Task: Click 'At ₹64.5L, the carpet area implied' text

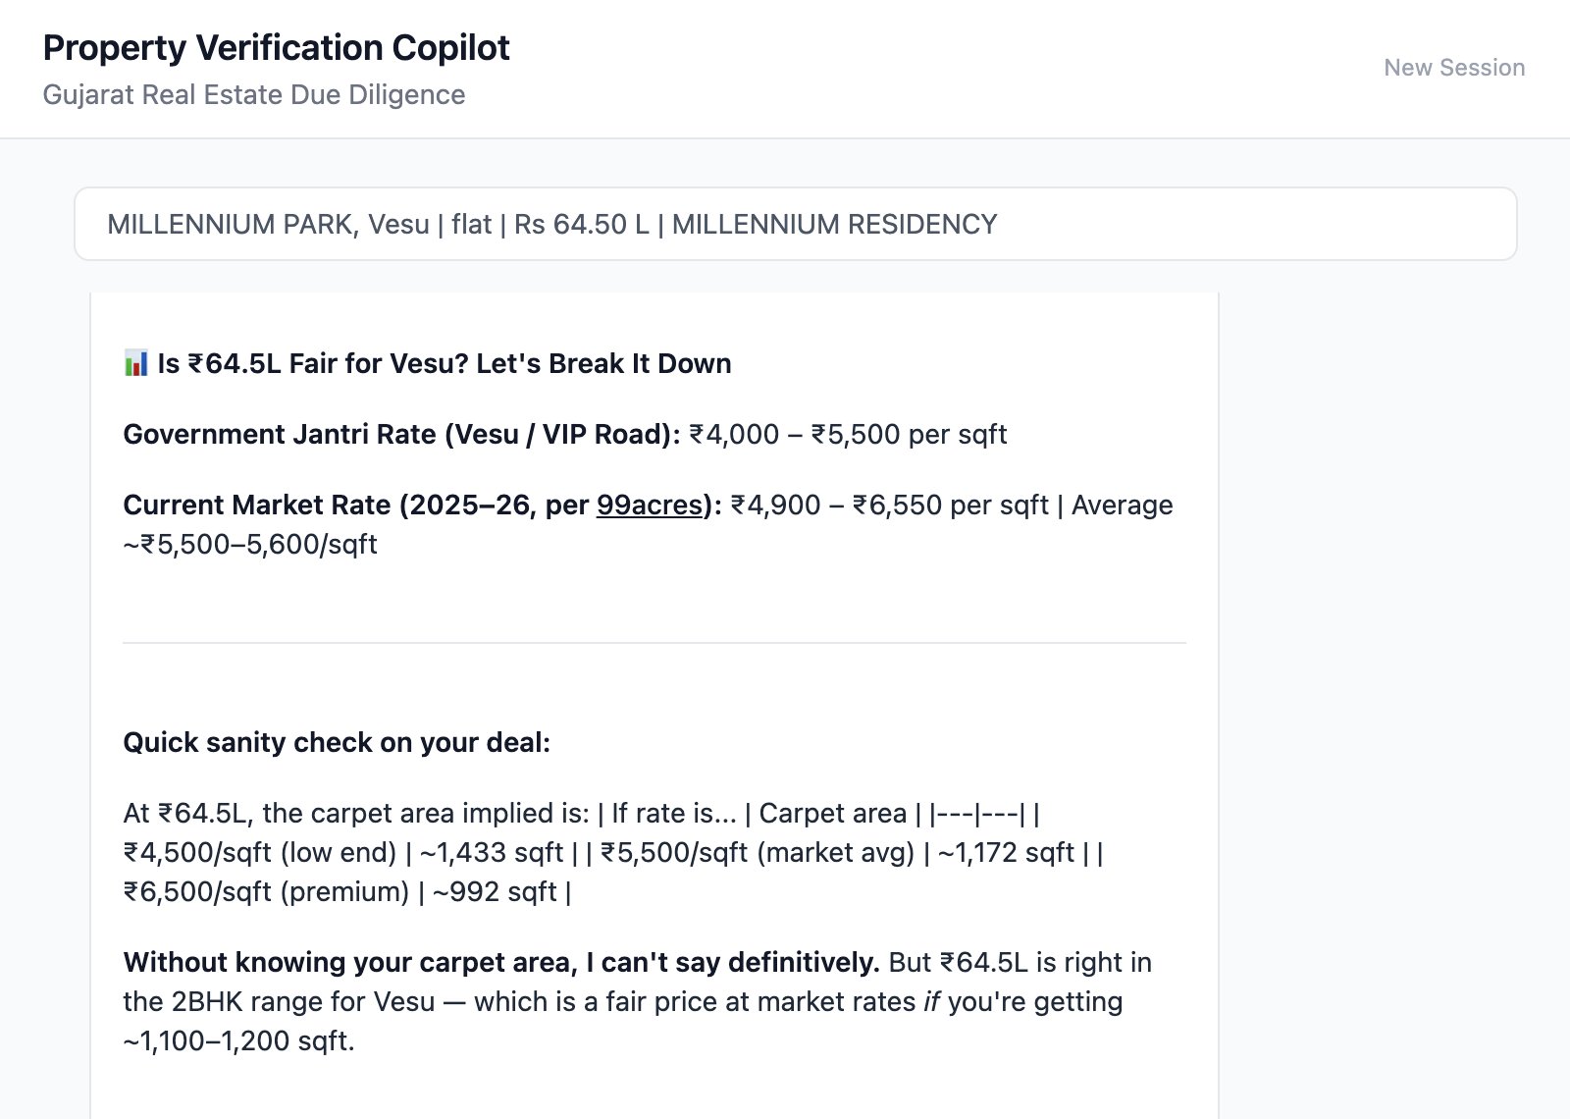Action: coord(355,814)
